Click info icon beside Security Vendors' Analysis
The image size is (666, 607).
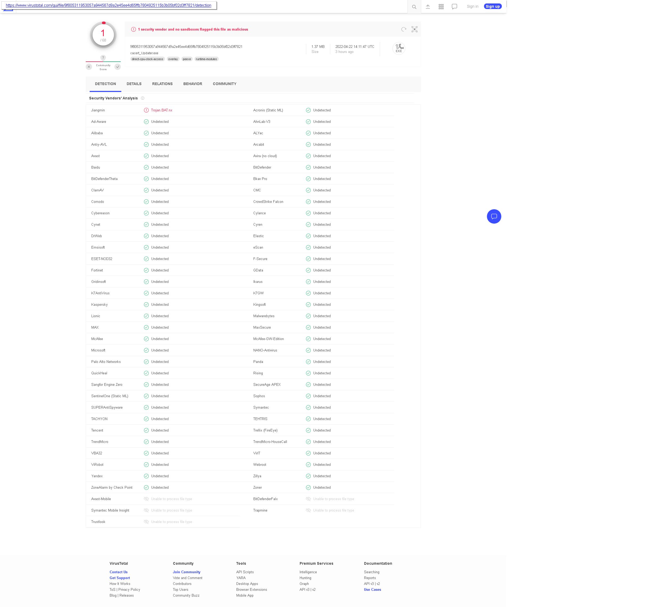coord(143,98)
